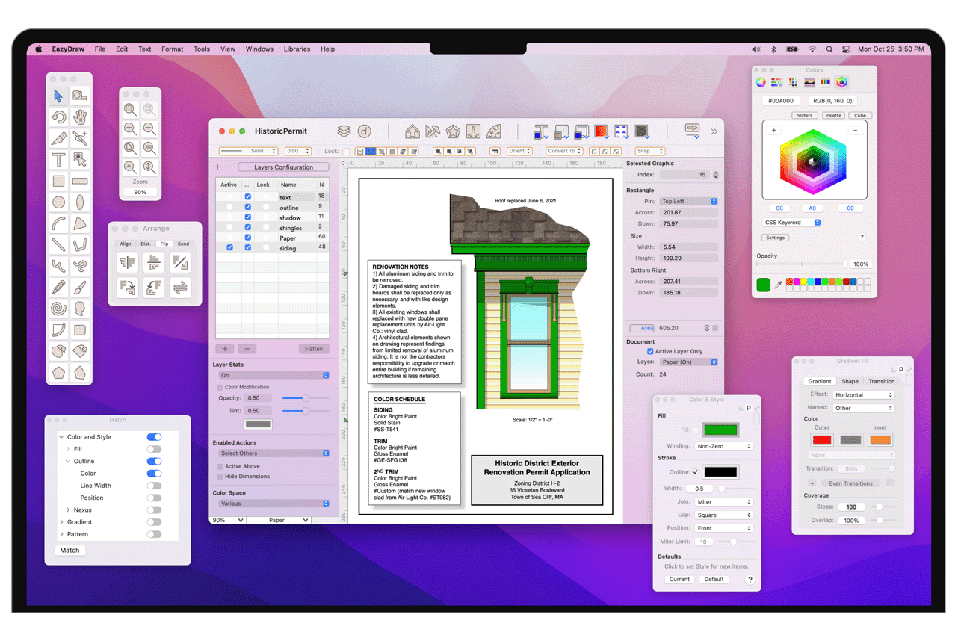Select the circle shape tool
The width and height of the screenshot is (958, 641).
(58, 202)
